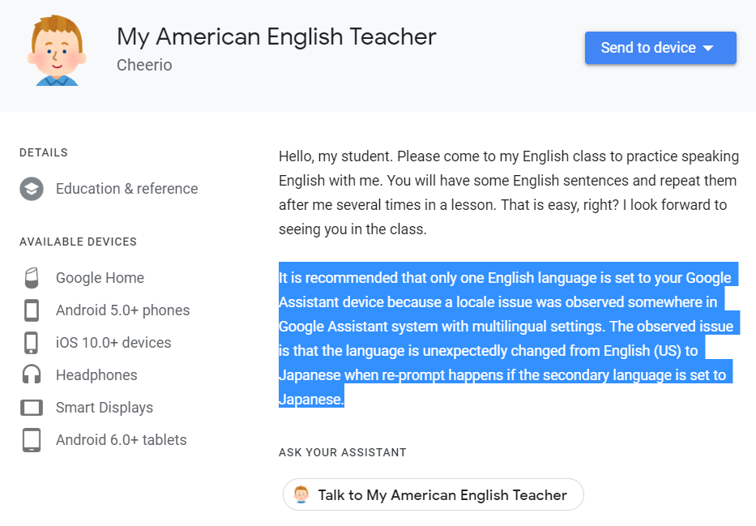Click the Hello, my student description paragraph

pyautogui.click(x=509, y=192)
